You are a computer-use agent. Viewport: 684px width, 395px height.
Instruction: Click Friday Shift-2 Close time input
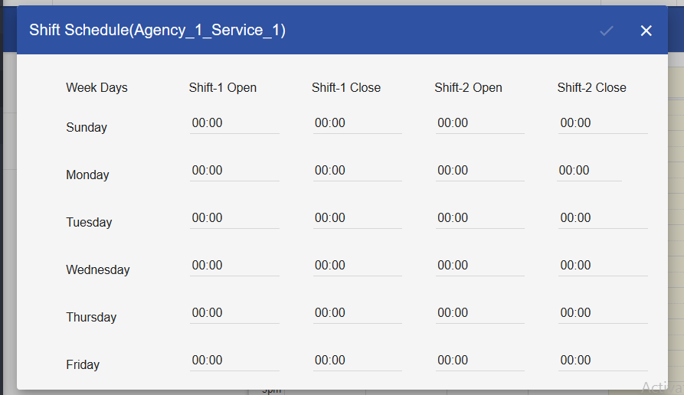[602, 361]
